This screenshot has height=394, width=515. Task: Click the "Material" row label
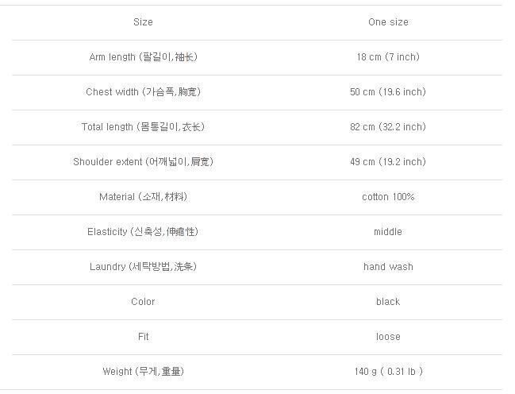(x=143, y=197)
